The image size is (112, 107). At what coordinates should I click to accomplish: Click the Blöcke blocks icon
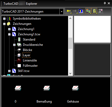click(19, 50)
